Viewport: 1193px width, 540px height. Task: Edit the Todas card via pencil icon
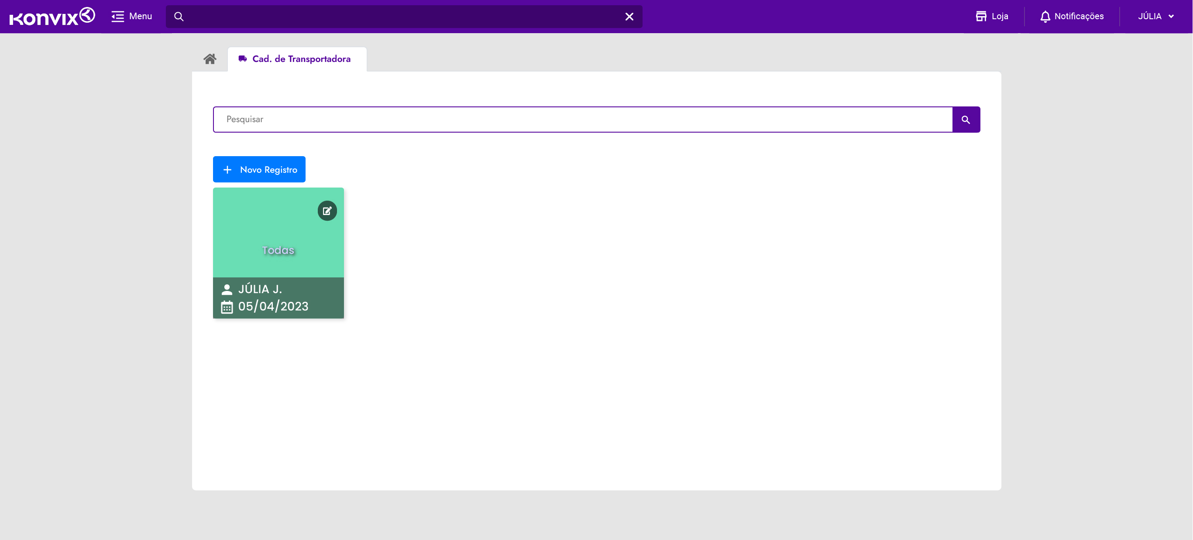pos(327,211)
